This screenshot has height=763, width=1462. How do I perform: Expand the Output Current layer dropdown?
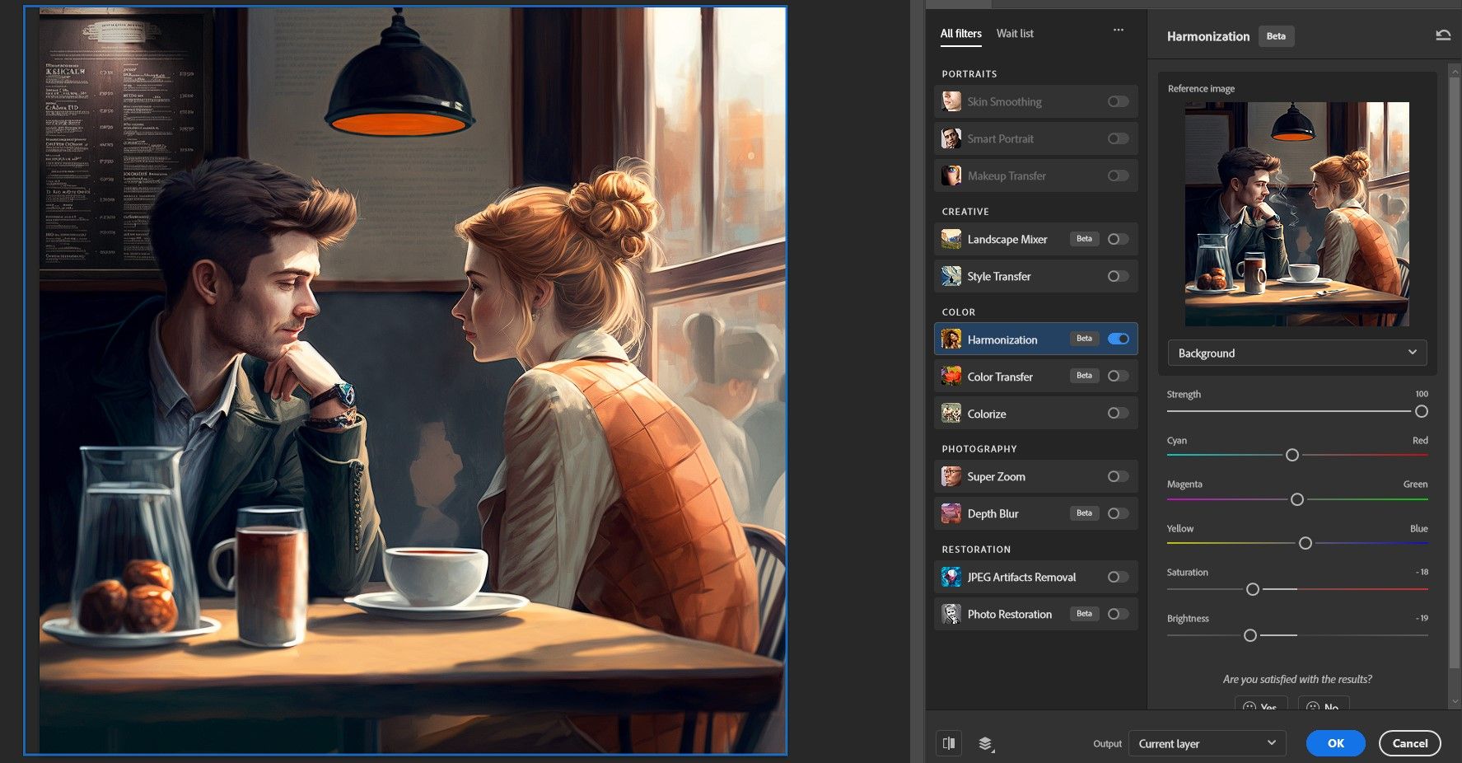(x=1207, y=743)
